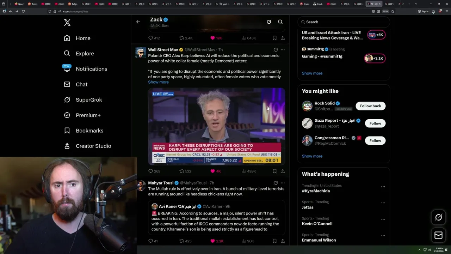Click browser Sign in button
The width and height of the screenshot is (451, 254).
[x=423, y=11]
